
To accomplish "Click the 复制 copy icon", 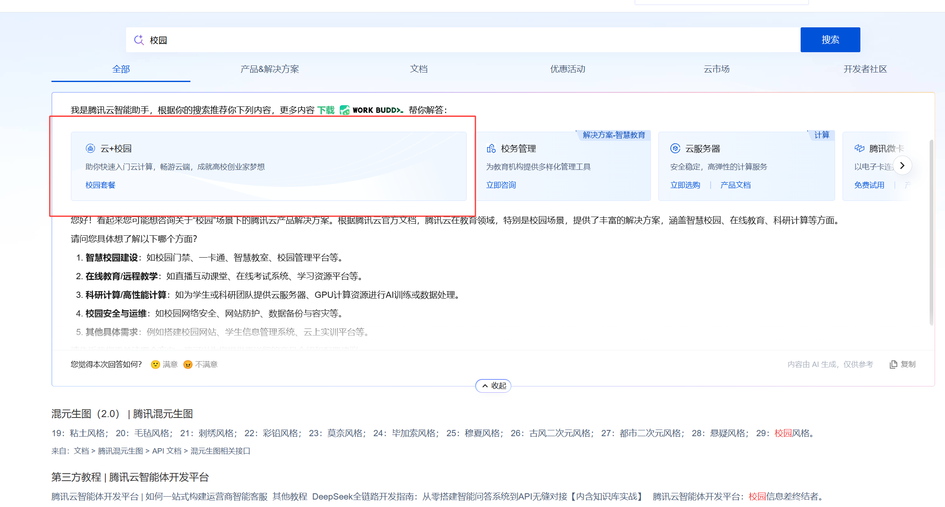I will coord(894,365).
